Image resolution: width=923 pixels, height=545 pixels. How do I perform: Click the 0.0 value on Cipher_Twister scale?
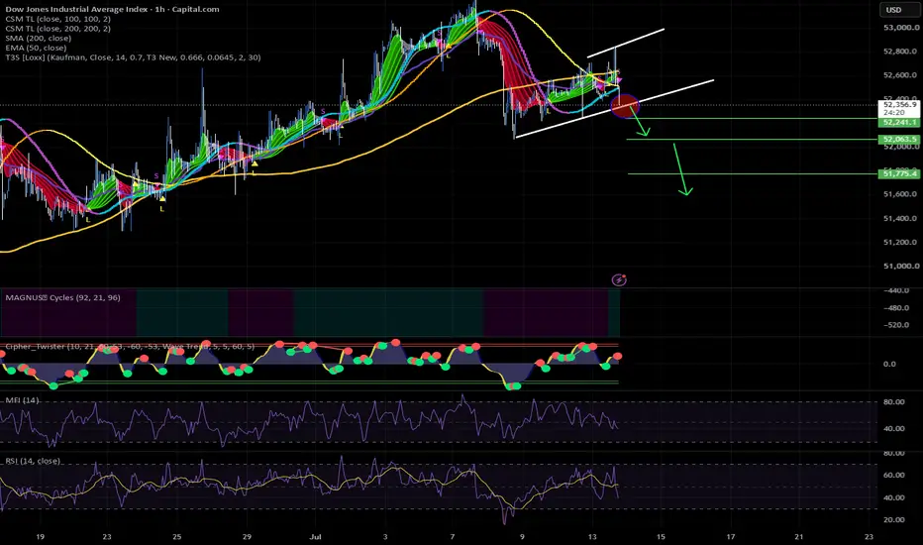click(889, 364)
